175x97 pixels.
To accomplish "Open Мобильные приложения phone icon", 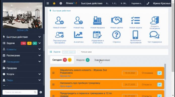I will coord(135,35).
